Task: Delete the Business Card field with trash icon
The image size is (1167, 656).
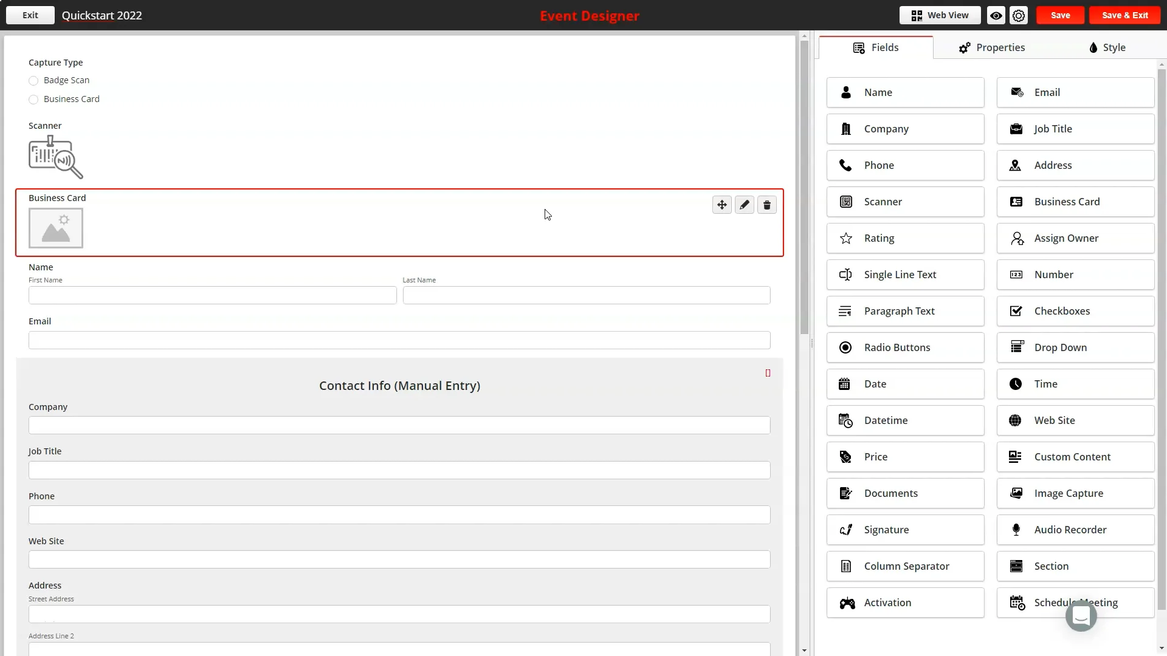Action: pos(766,205)
